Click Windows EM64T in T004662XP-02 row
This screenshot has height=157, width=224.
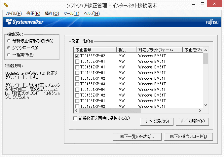point(152,95)
